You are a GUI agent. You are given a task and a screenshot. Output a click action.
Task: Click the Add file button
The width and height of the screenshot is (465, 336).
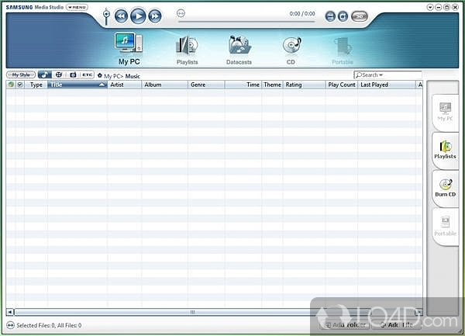(x=396, y=325)
